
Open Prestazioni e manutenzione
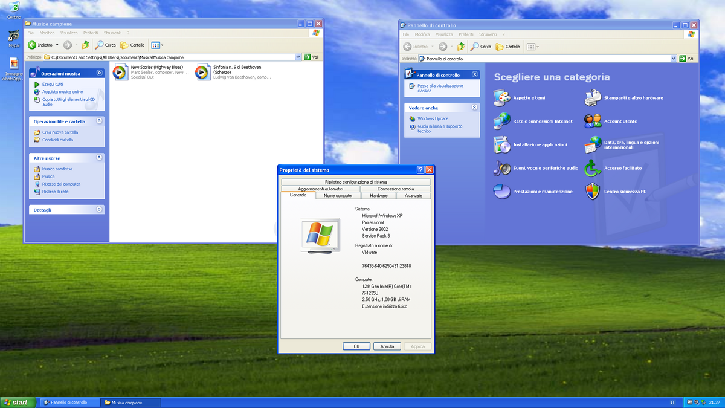[543, 191]
